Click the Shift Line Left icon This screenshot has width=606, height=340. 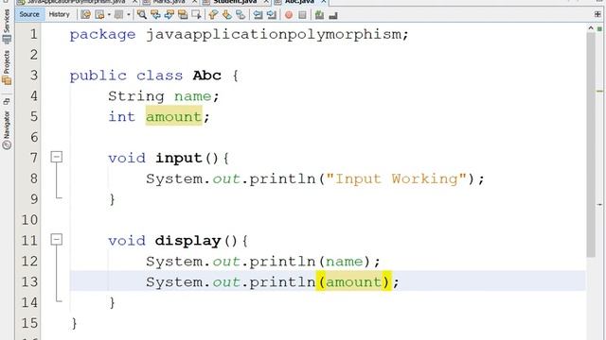point(258,15)
